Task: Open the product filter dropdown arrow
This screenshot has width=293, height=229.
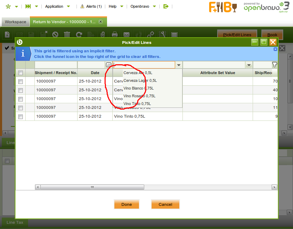Action: [179, 65]
